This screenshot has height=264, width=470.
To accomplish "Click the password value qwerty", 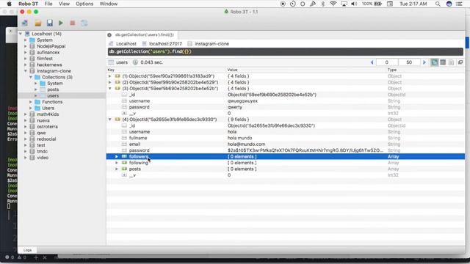I will (234, 107).
